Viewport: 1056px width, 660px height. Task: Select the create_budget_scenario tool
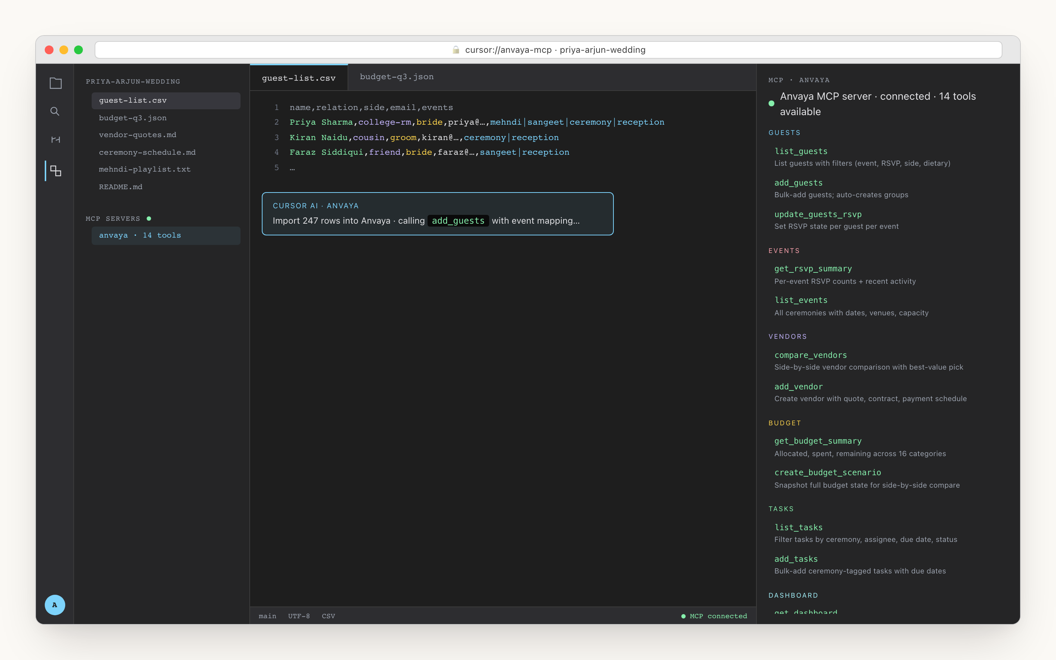(x=827, y=473)
